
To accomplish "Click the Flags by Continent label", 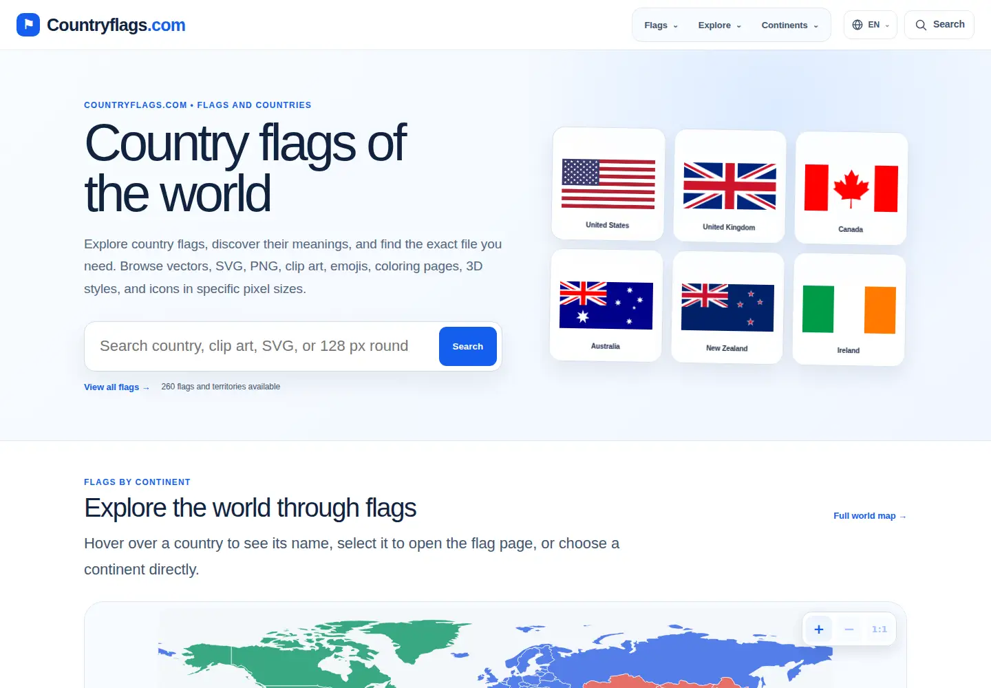I will pyautogui.click(x=137, y=482).
